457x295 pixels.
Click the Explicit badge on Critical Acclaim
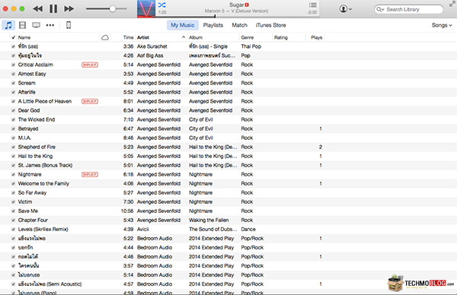pos(90,65)
